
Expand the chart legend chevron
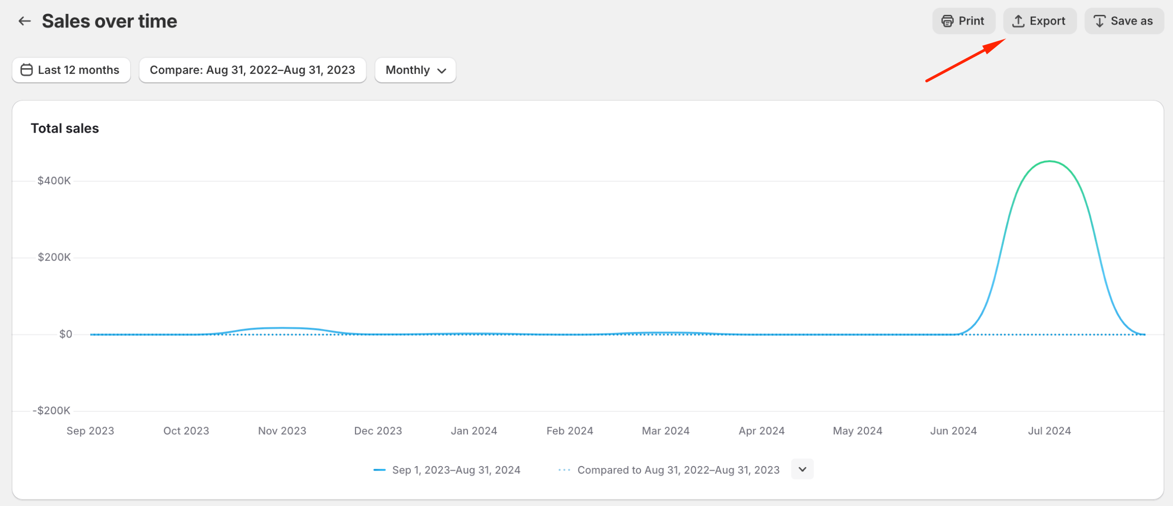coord(802,469)
